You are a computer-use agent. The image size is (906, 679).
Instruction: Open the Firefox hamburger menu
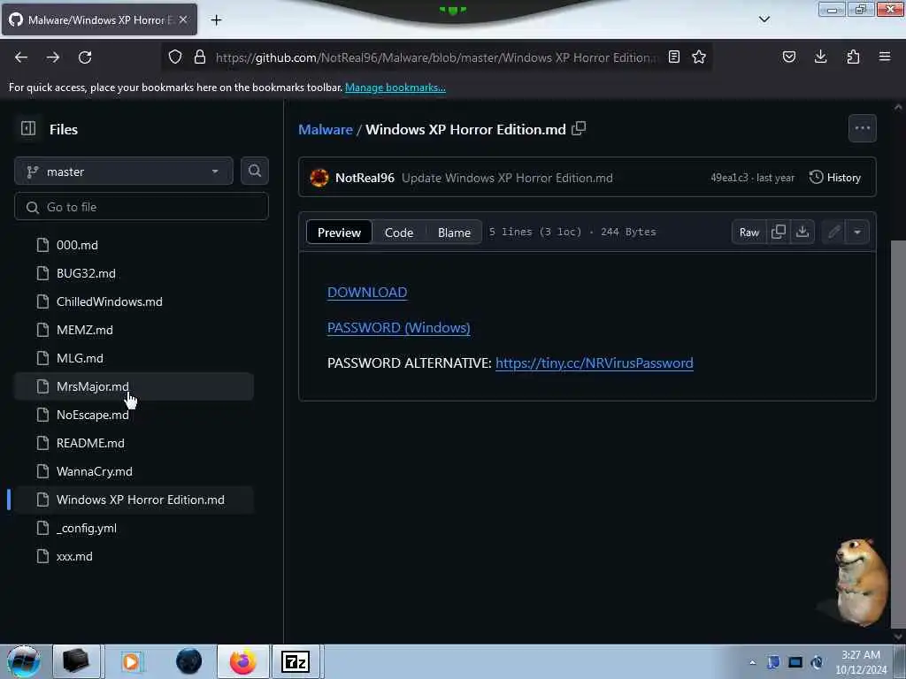(885, 57)
